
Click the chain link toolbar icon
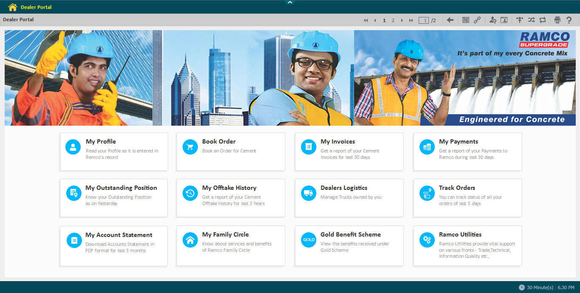point(477,20)
